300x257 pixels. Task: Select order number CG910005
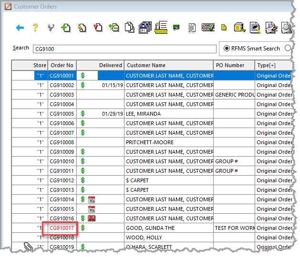62,114
